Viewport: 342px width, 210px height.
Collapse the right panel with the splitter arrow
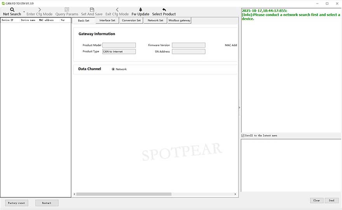[x=239, y=107]
